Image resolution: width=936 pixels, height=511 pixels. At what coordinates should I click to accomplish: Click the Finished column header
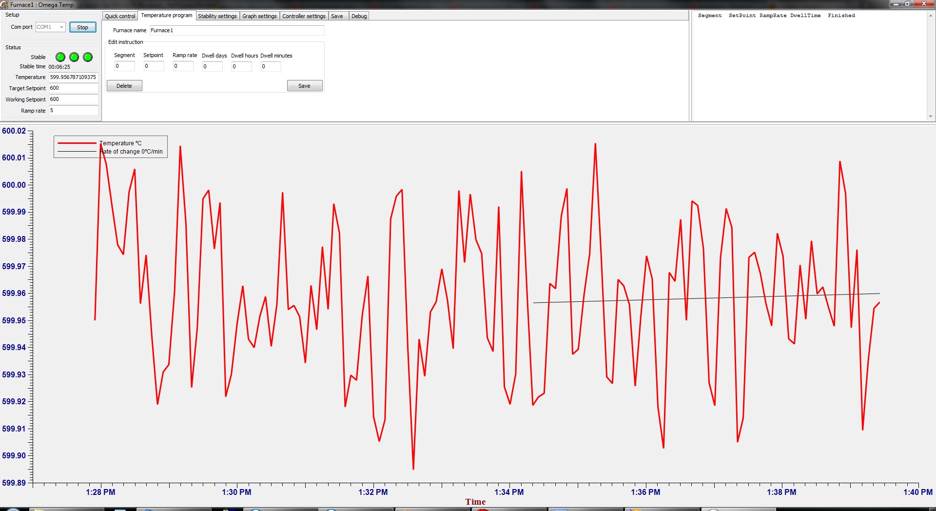[x=841, y=16]
